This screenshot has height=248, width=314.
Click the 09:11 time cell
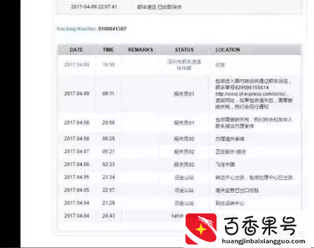109,93
